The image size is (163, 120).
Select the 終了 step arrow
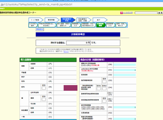100,20
